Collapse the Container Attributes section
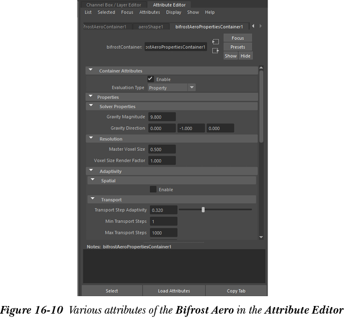The height and width of the screenshot is (318, 344). pyautogui.click(x=90, y=70)
